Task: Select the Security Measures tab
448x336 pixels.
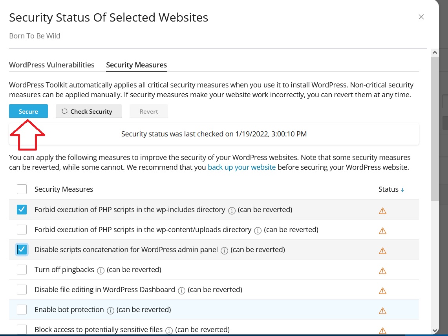Action: pyautogui.click(x=136, y=65)
